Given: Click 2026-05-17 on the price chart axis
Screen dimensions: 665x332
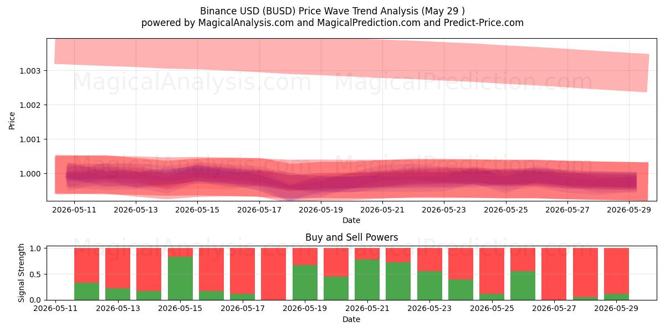Looking at the screenshot, I should click(259, 210).
